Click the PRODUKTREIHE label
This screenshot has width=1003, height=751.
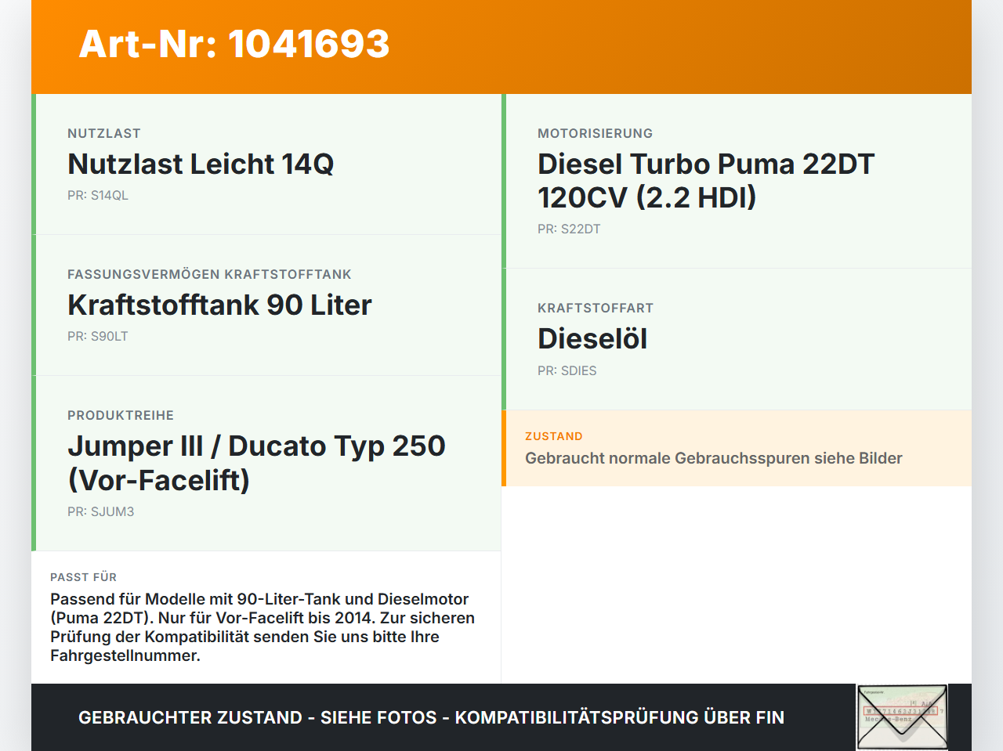point(121,415)
